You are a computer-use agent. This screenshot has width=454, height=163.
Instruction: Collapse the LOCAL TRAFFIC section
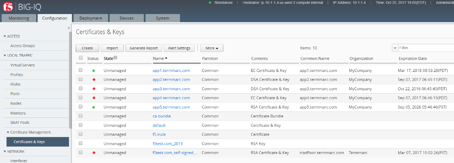[5, 55]
